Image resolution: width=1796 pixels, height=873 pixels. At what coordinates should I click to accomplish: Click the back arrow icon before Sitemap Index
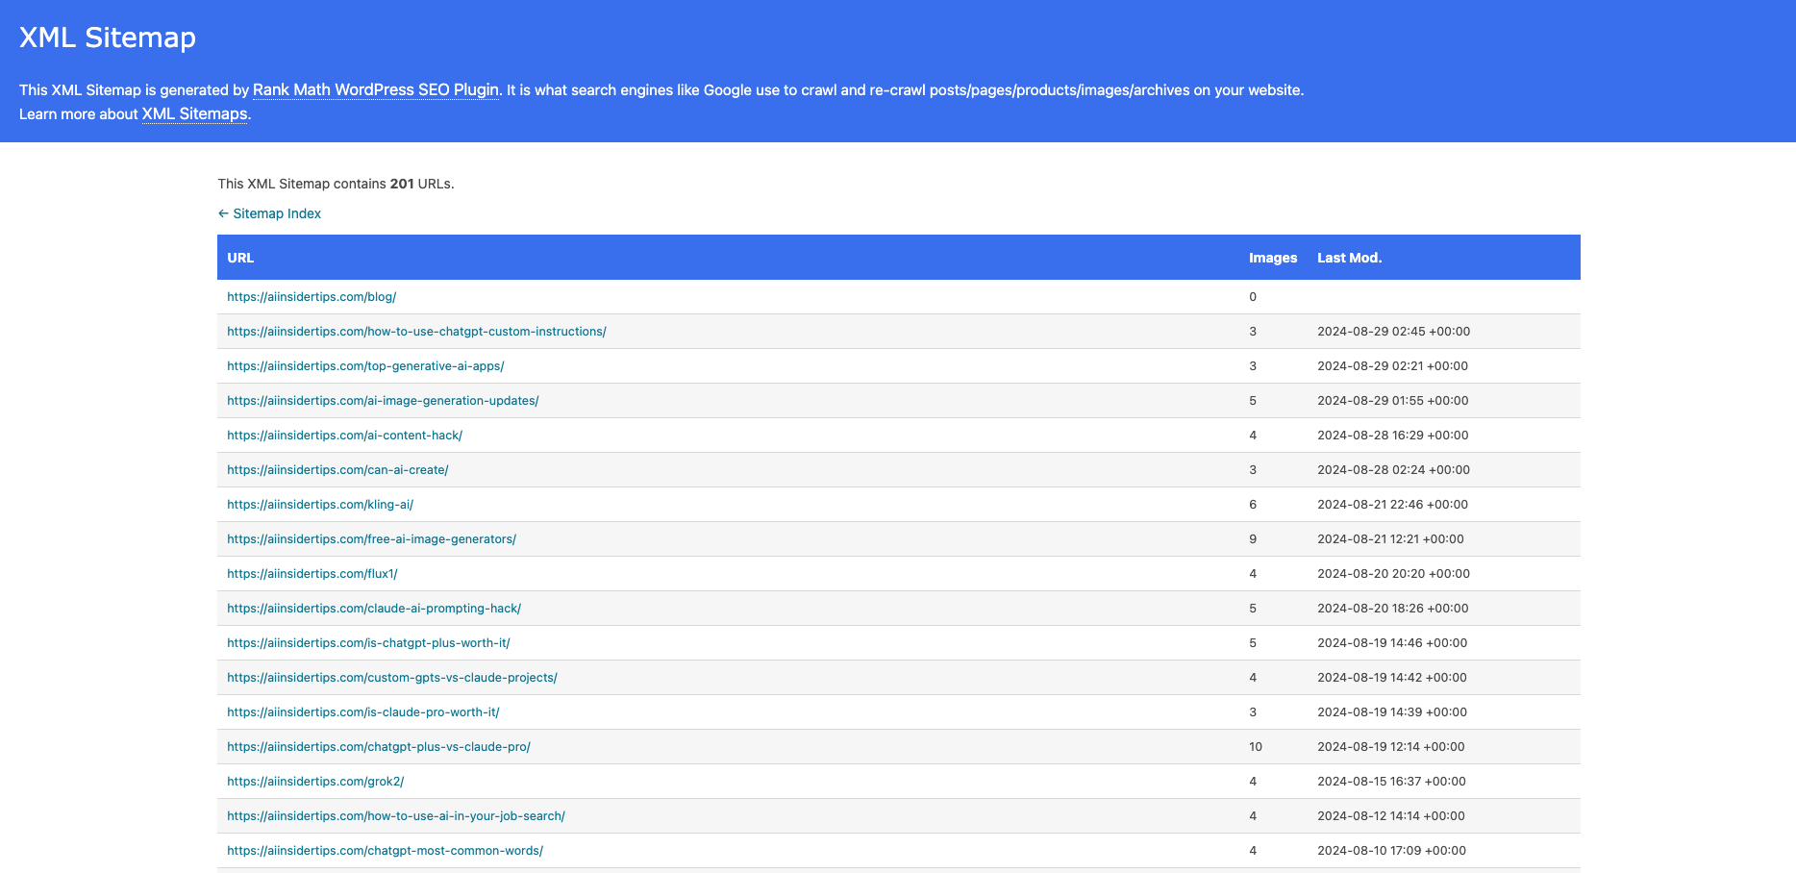coord(223,212)
